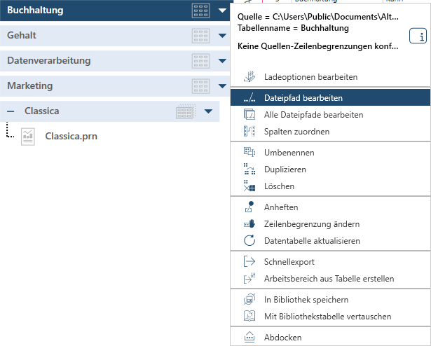Open the Buchhaltung dropdown arrow
Screen dimensions: 431x346
click(x=222, y=11)
